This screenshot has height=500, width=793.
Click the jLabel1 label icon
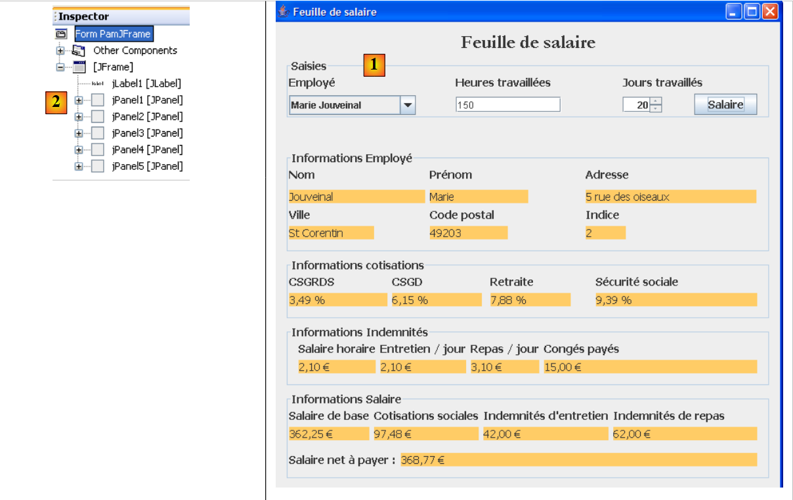(97, 83)
